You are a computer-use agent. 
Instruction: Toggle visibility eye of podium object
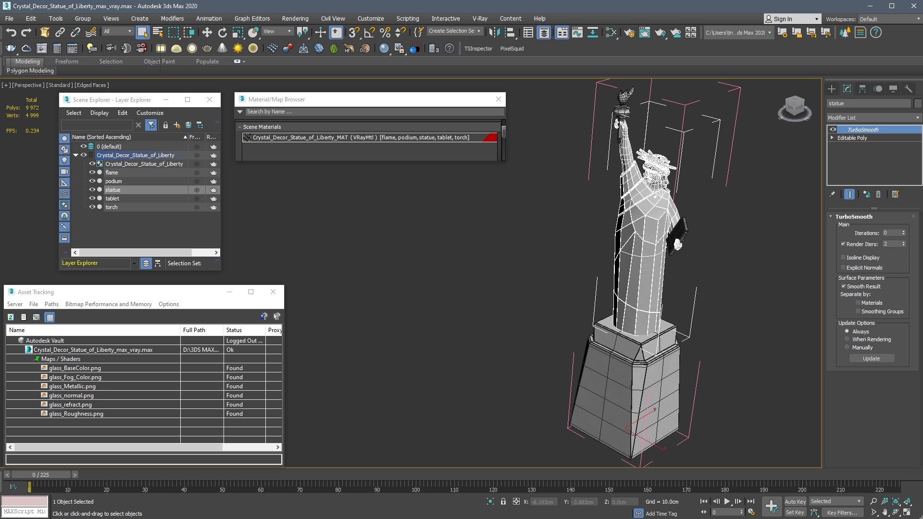92,181
